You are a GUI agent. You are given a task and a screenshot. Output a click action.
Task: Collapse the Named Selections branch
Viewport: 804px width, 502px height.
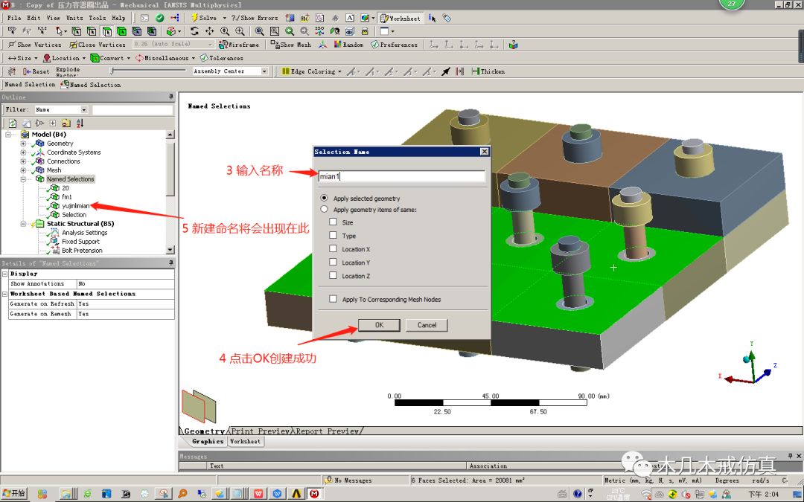coord(22,179)
